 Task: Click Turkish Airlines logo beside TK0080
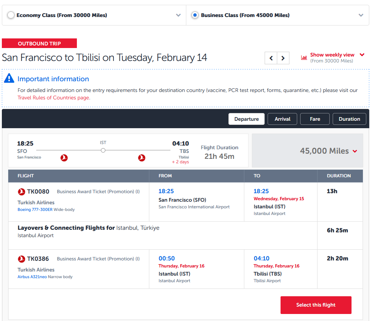[x=21, y=192]
